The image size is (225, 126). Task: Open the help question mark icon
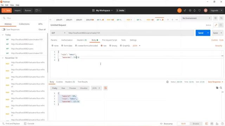(x=222, y=124)
